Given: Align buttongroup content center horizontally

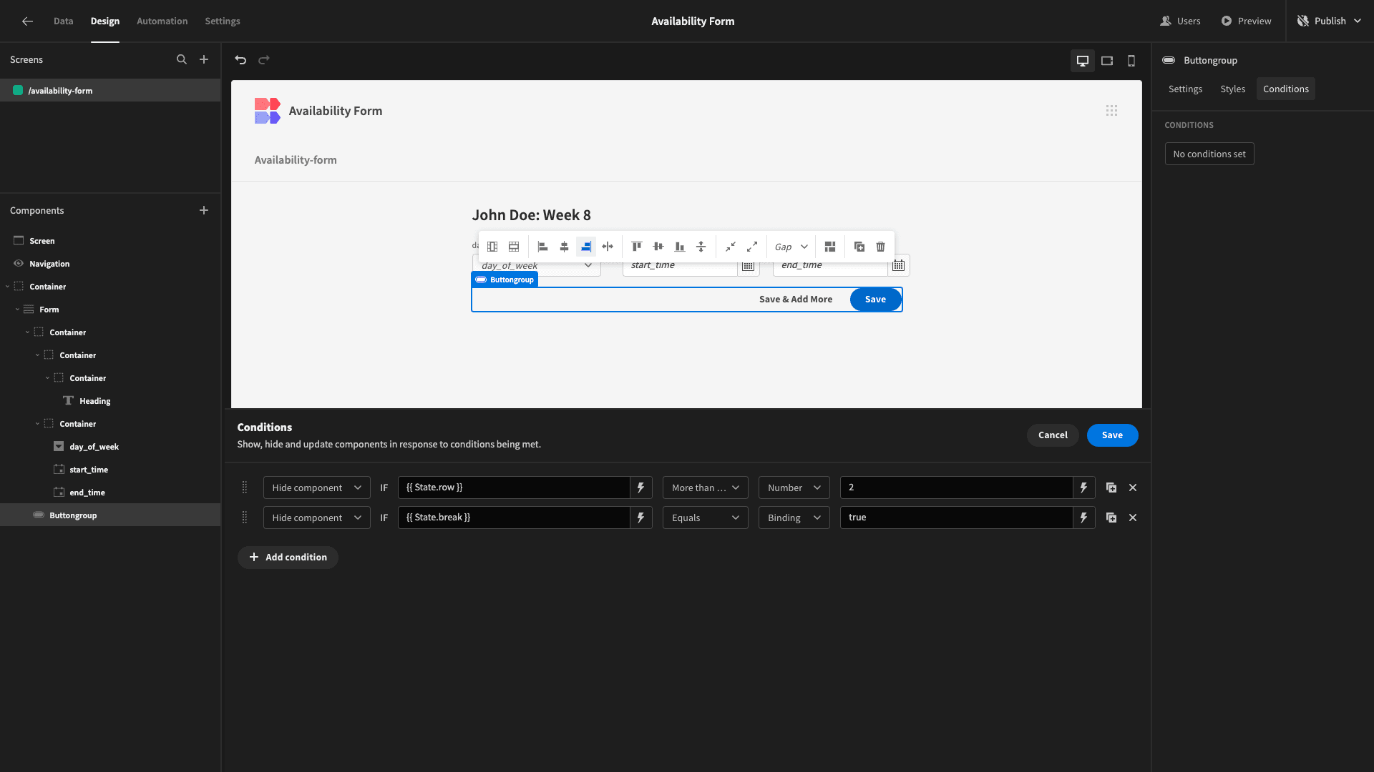Looking at the screenshot, I should (x=564, y=247).
